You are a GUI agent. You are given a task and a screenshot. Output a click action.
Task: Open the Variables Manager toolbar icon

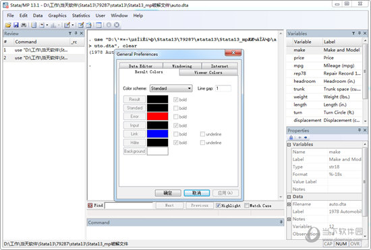pos(98,25)
